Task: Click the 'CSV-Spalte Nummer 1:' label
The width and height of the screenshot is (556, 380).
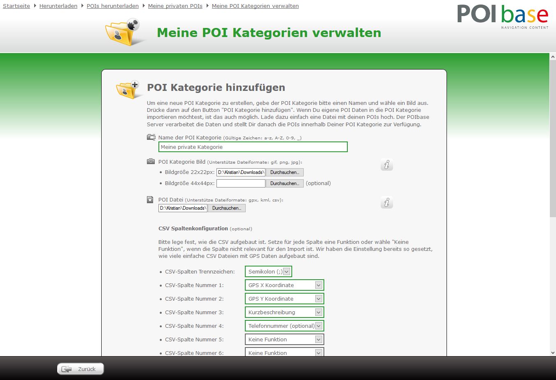Action: [194, 285]
